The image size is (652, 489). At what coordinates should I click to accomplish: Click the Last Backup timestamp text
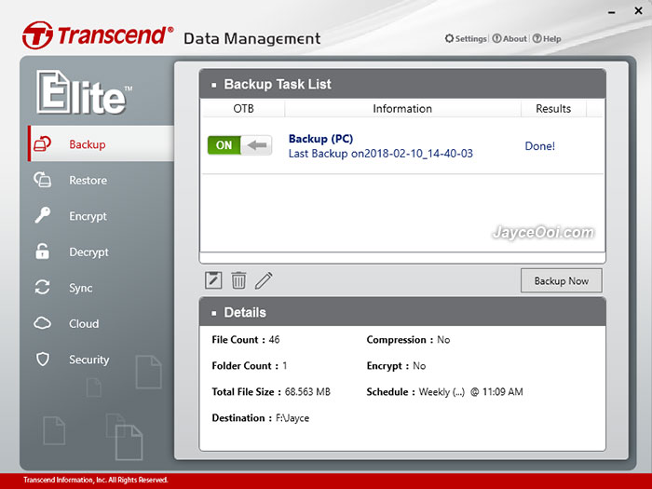381,154
